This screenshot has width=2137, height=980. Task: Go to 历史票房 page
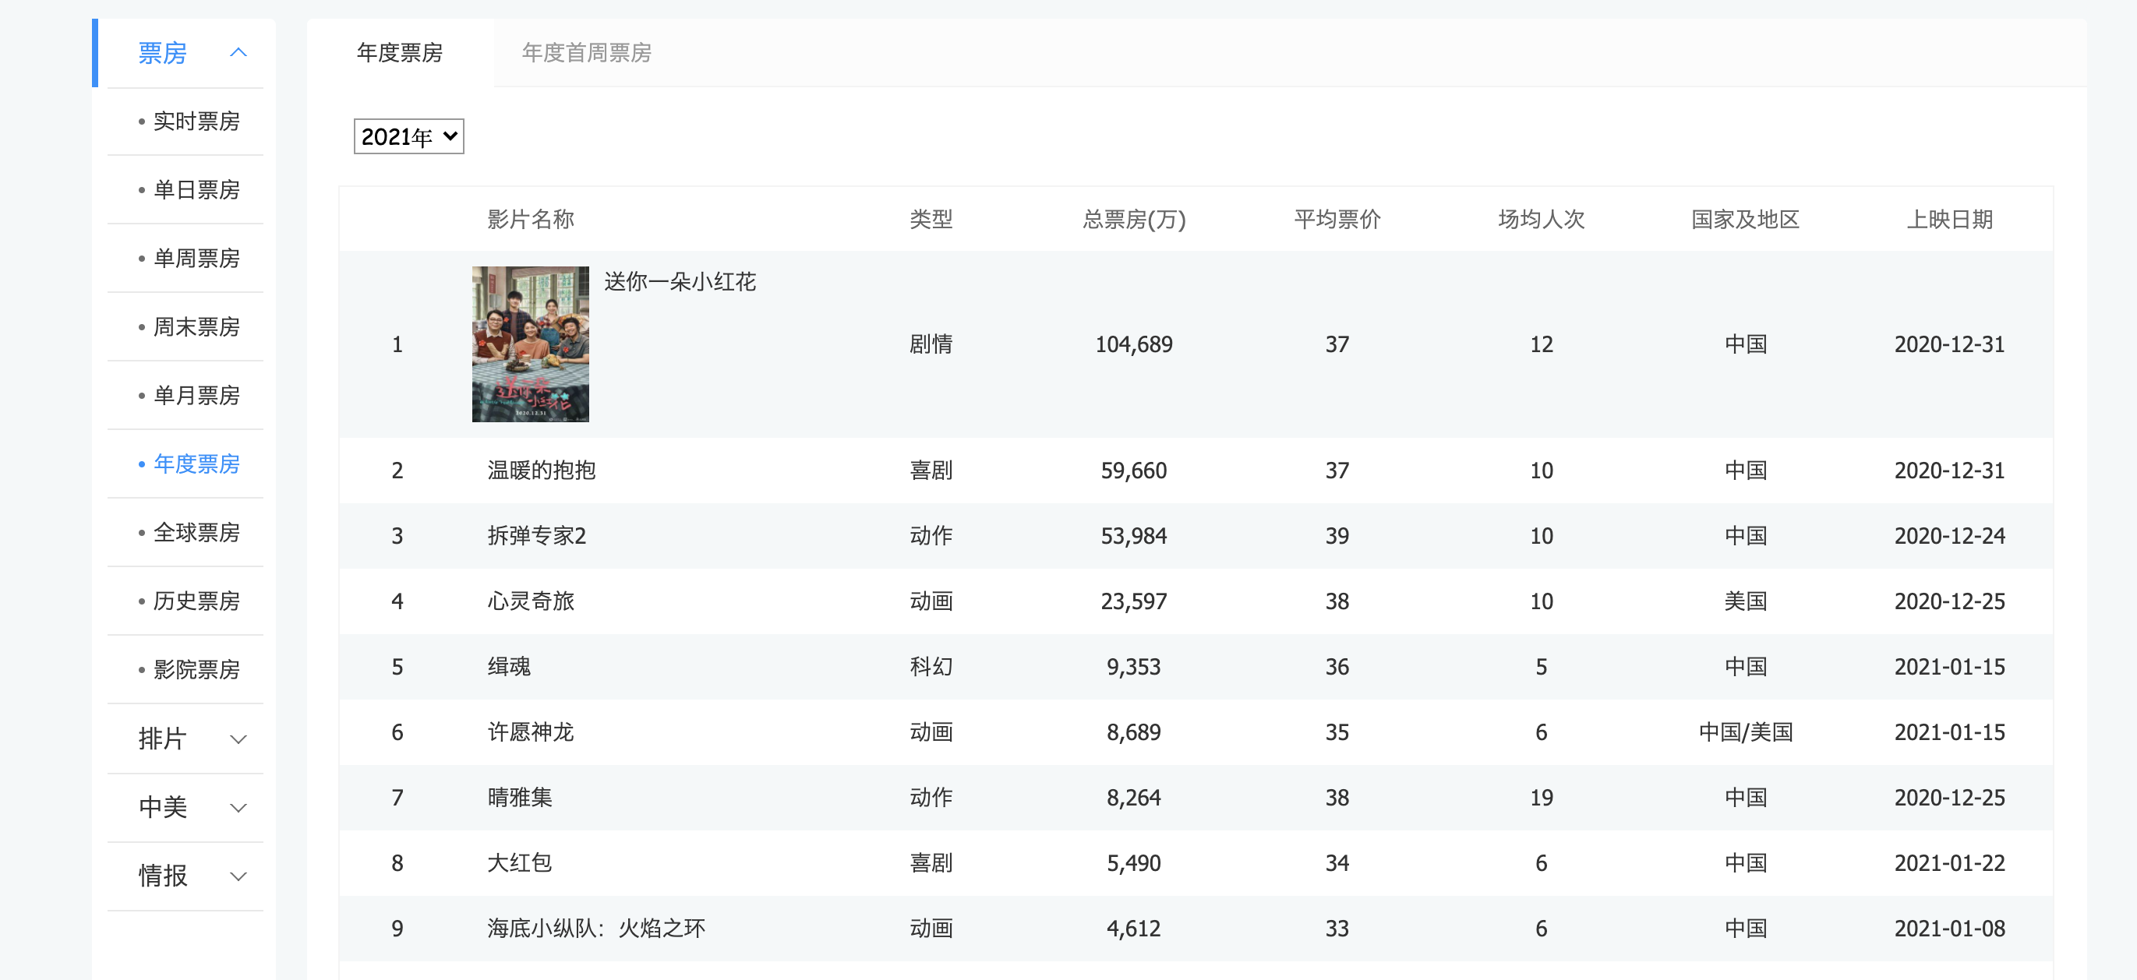click(196, 601)
